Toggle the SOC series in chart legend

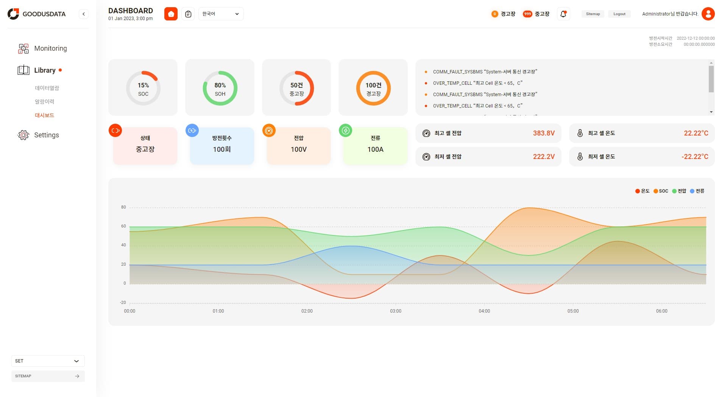coord(661,191)
